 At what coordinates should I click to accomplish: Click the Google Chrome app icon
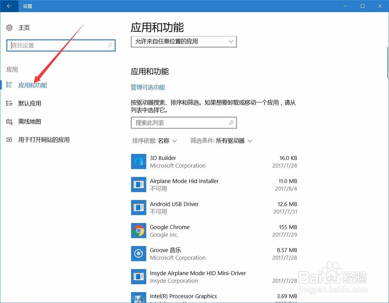pyautogui.click(x=138, y=230)
